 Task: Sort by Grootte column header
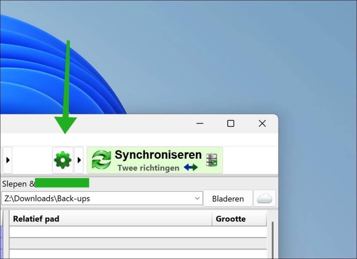tap(239, 219)
